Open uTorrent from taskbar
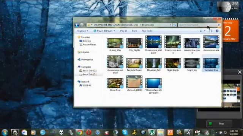The image size is (243, 136). 152,133
